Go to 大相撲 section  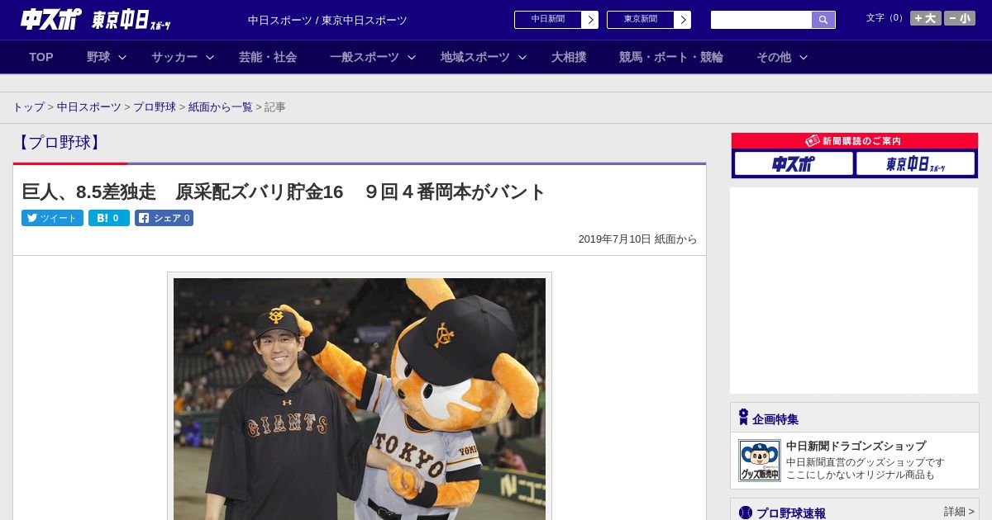coord(569,57)
